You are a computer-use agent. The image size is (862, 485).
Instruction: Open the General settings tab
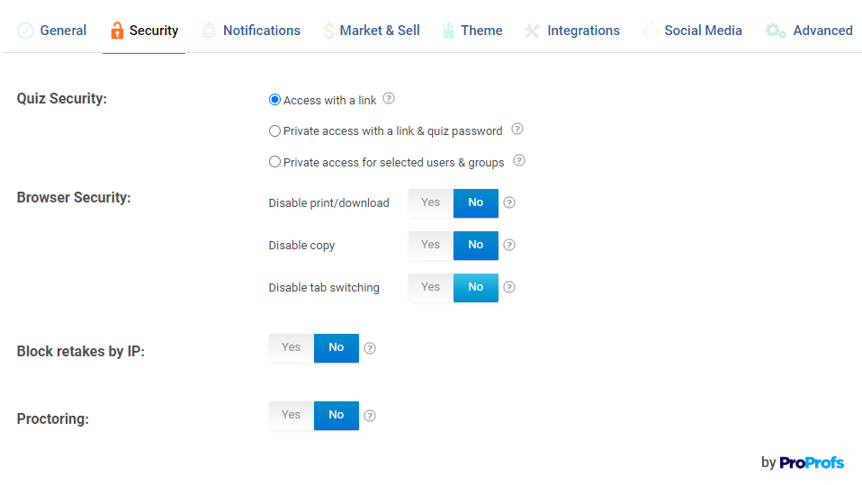(x=52, y=31)
